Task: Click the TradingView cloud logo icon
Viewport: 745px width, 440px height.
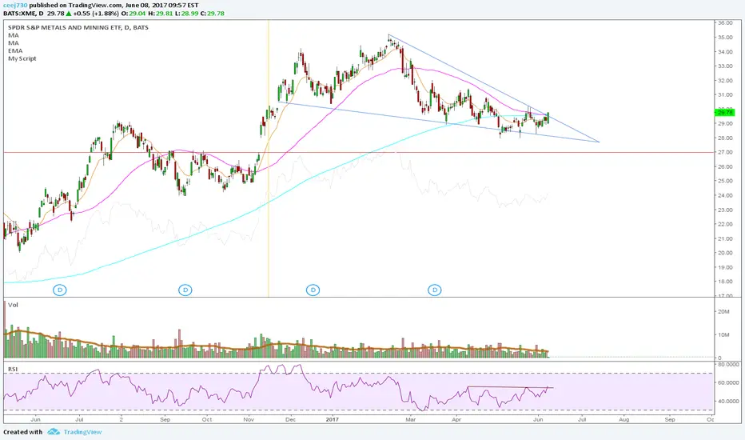Action: coord(54,431)
